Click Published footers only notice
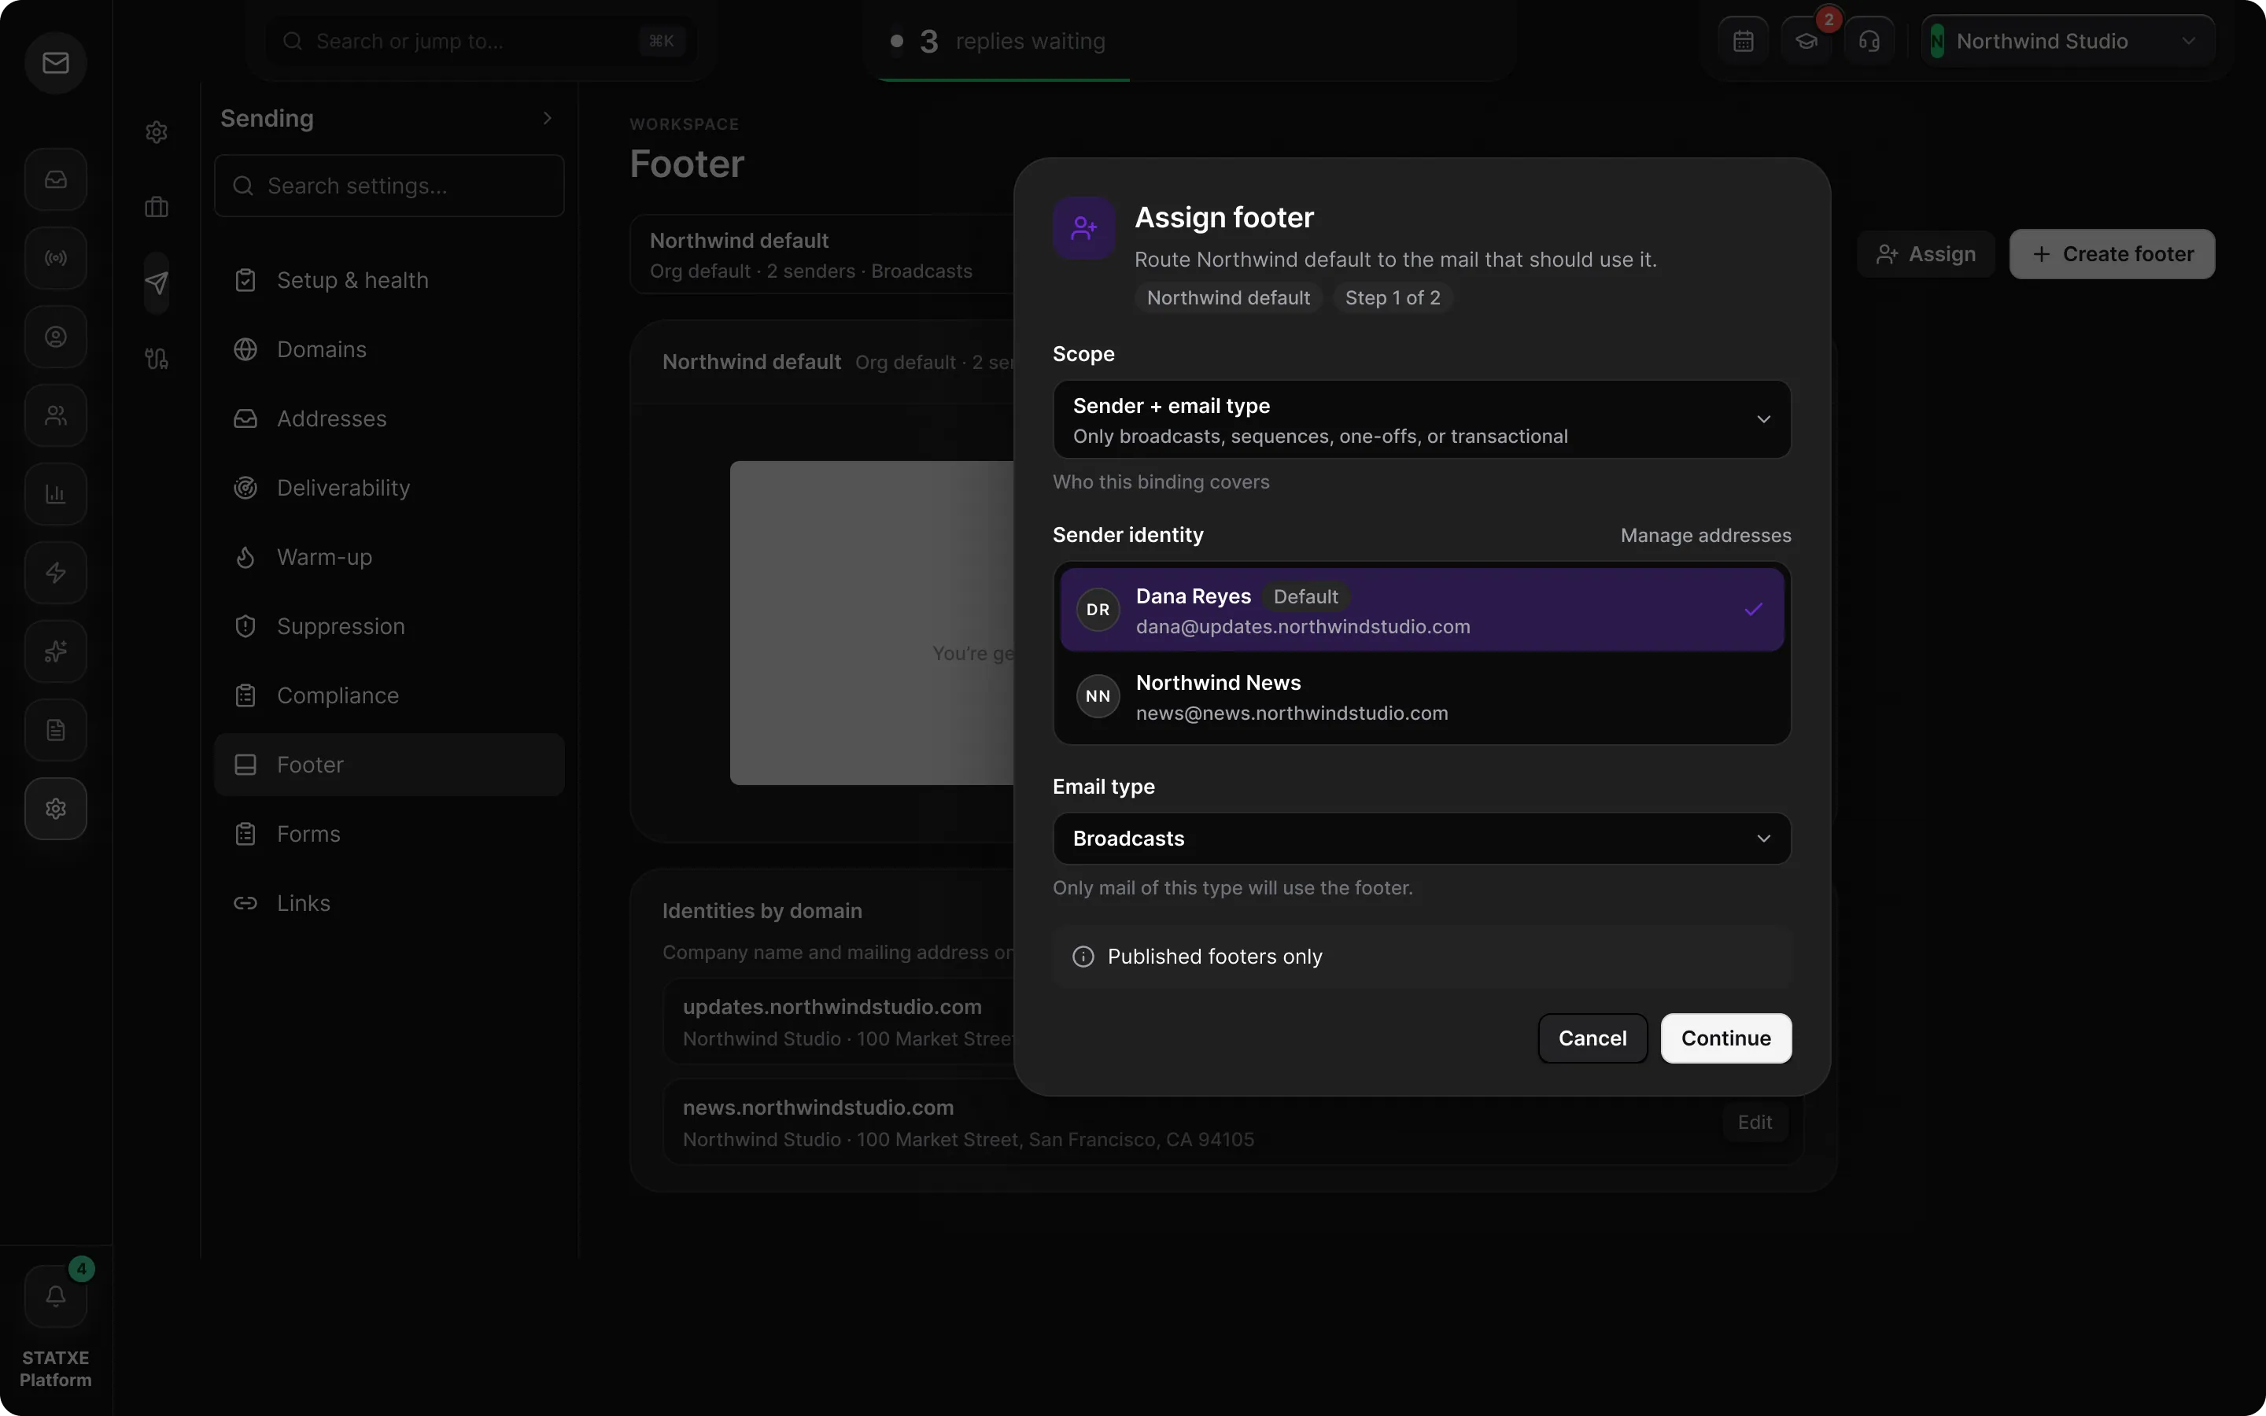Image resolution: width=2266 pixels, height=1416 pixels. click(1422, 957)
